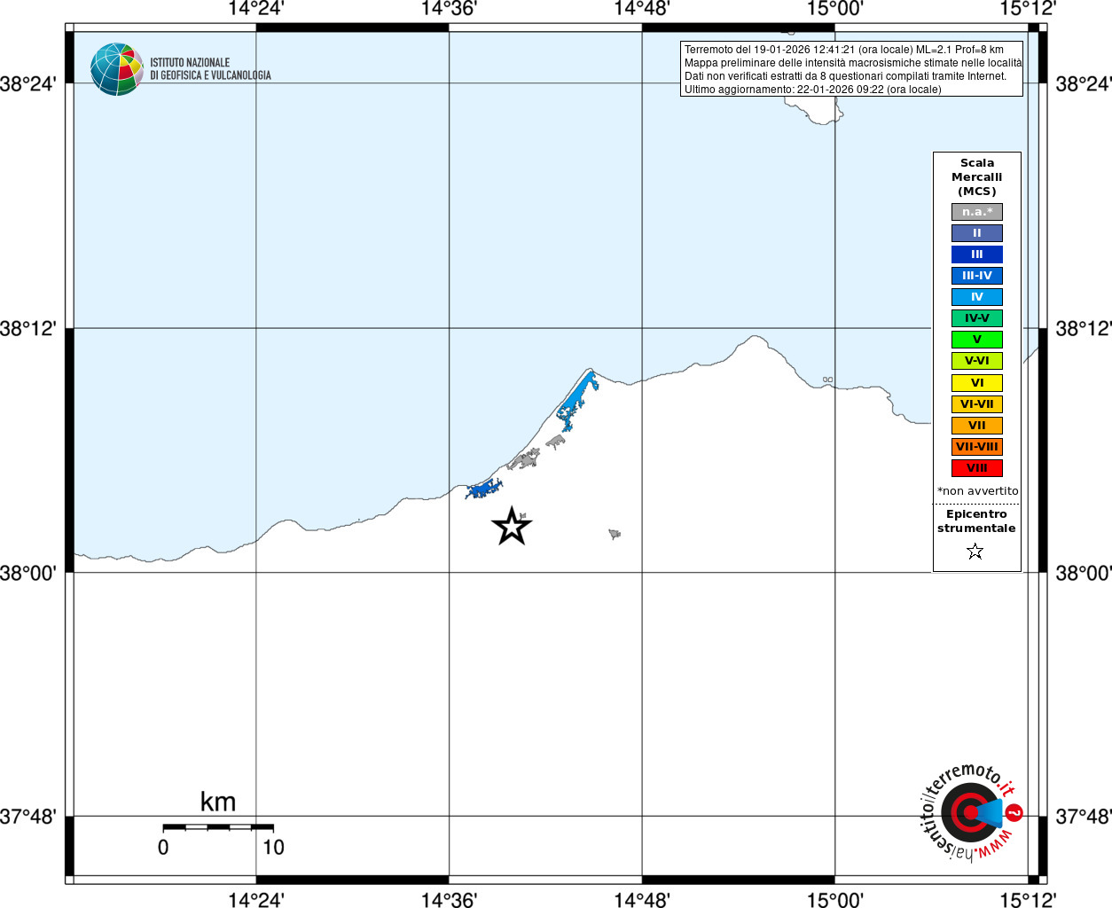Click the 14°48' label on the top axis
The height and width of the screenshot is (908, 1112).
(642, 9)
